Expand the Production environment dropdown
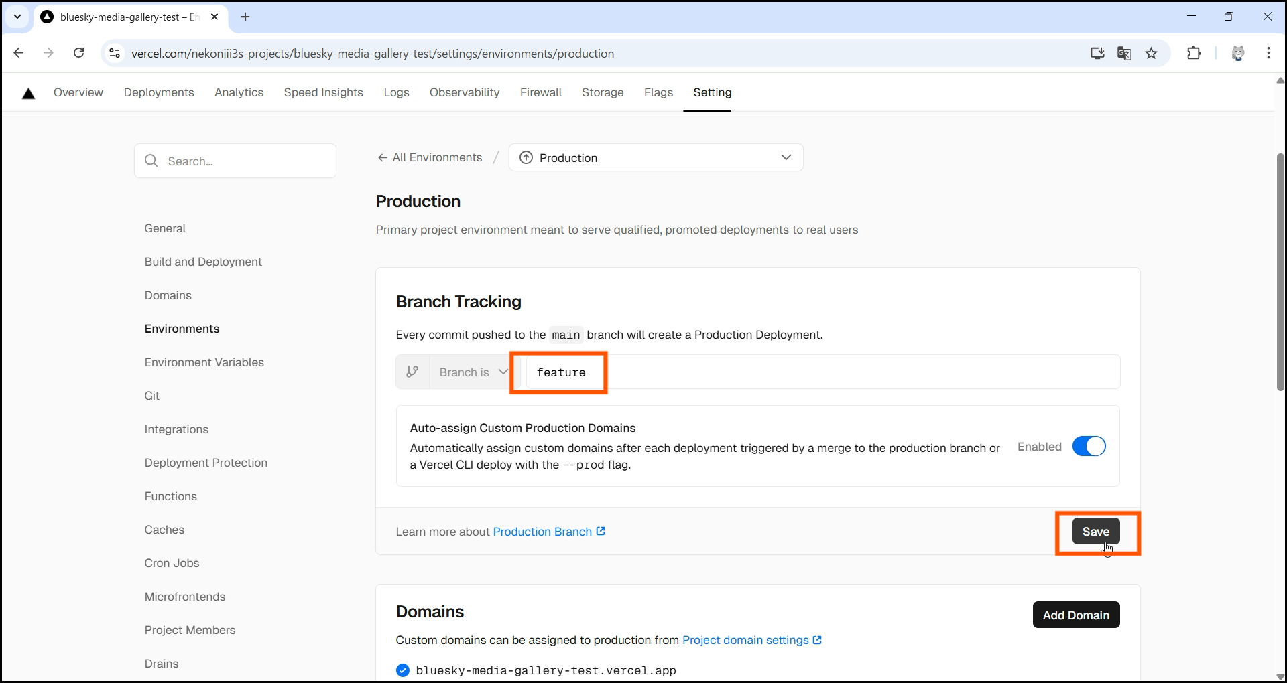 (x=656, y=157)
